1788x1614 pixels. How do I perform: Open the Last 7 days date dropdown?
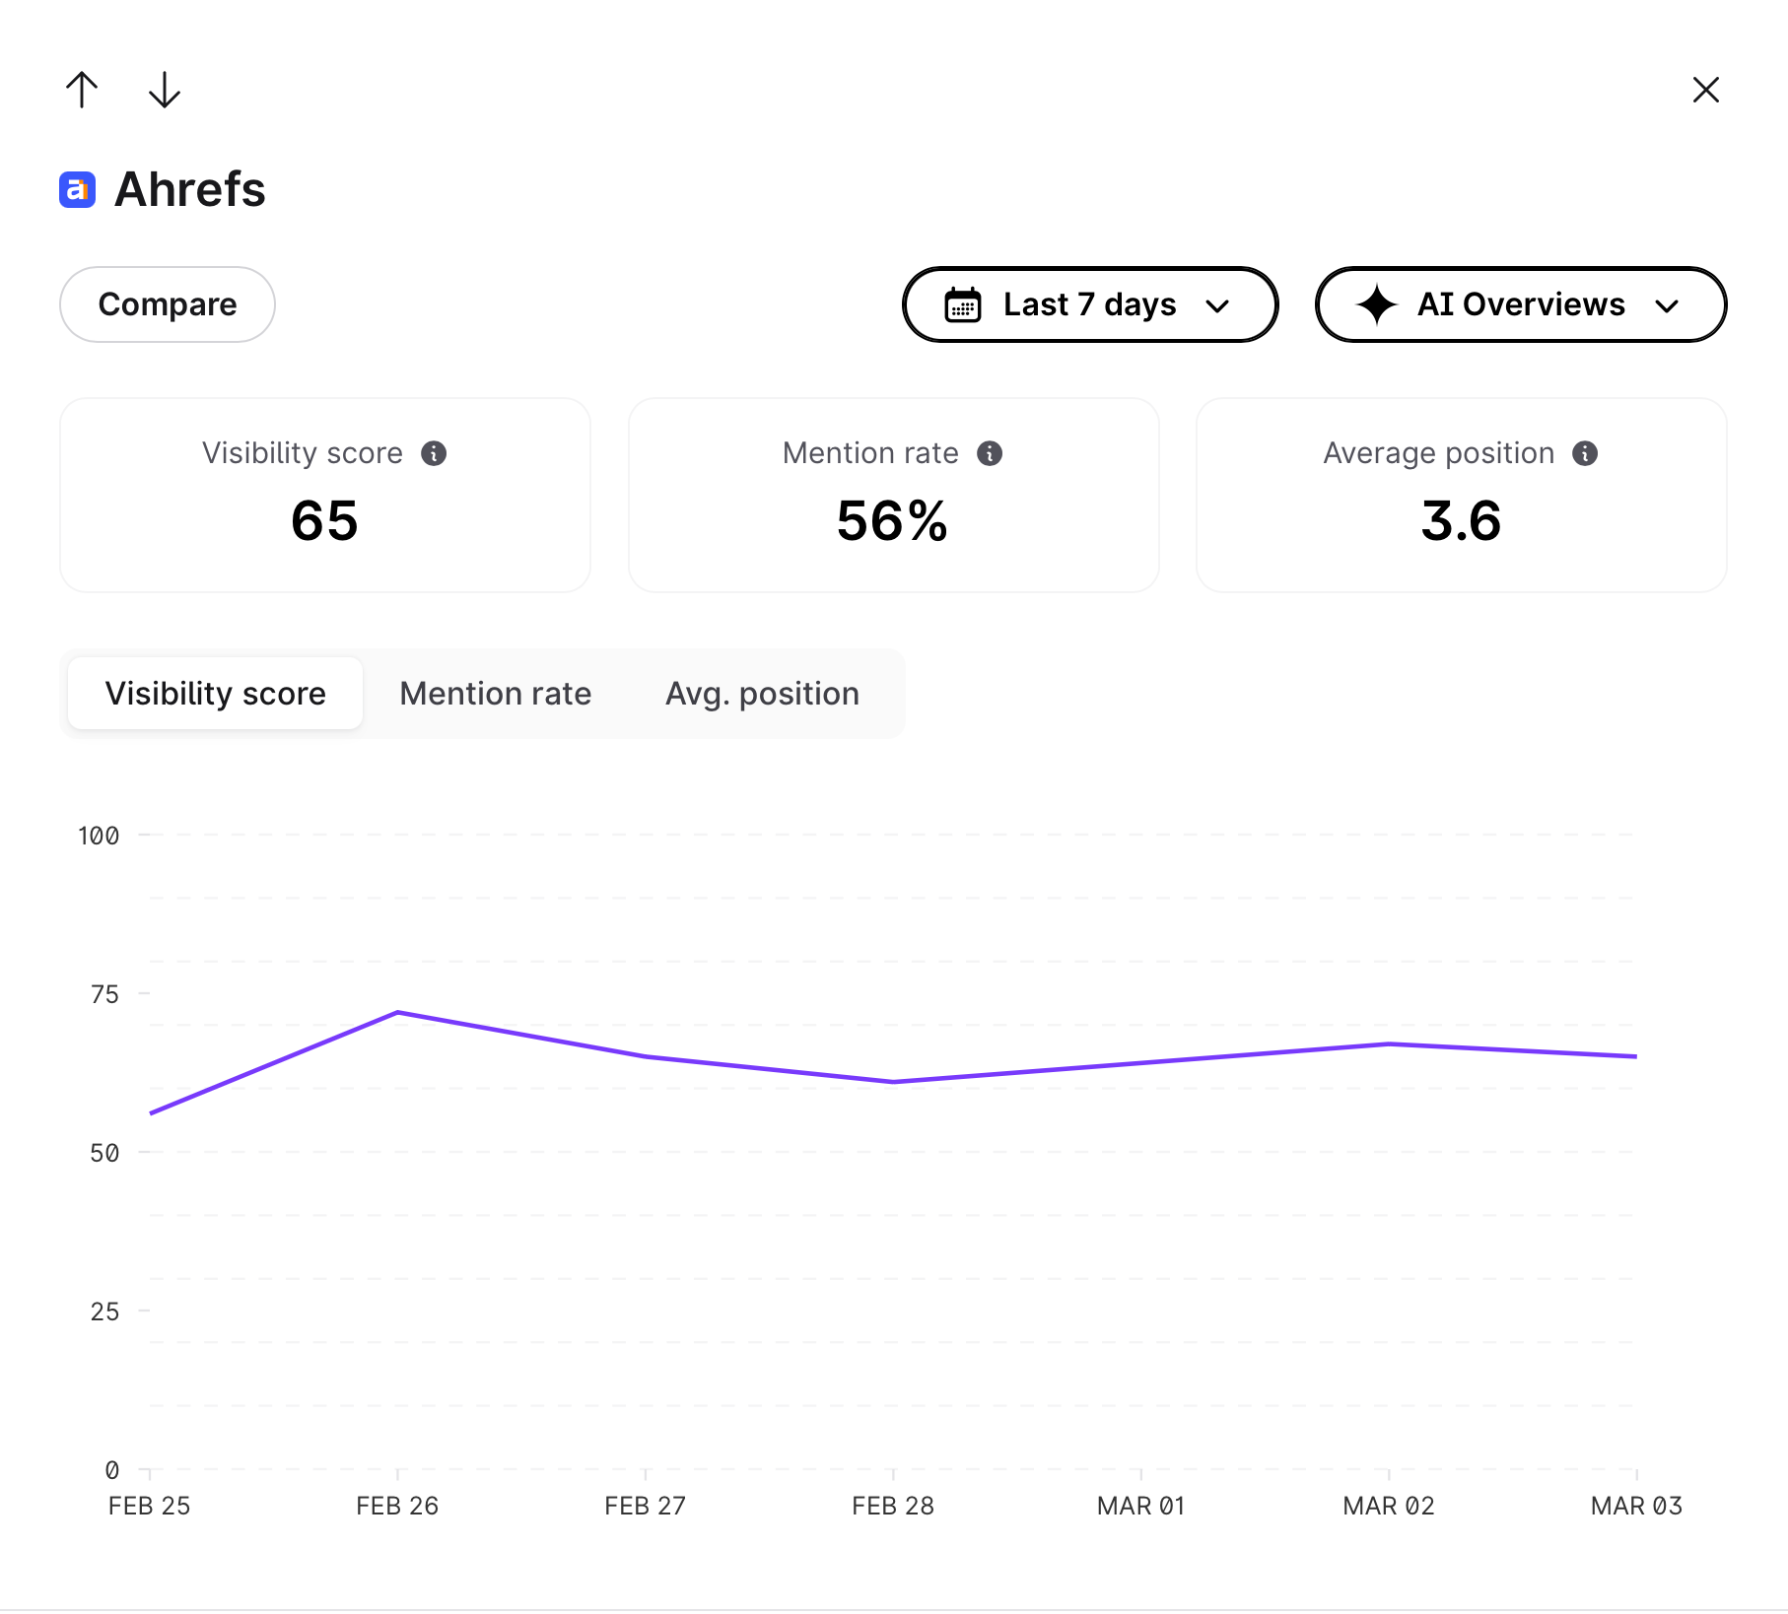pyautogui.click(x=1089, y=304)
